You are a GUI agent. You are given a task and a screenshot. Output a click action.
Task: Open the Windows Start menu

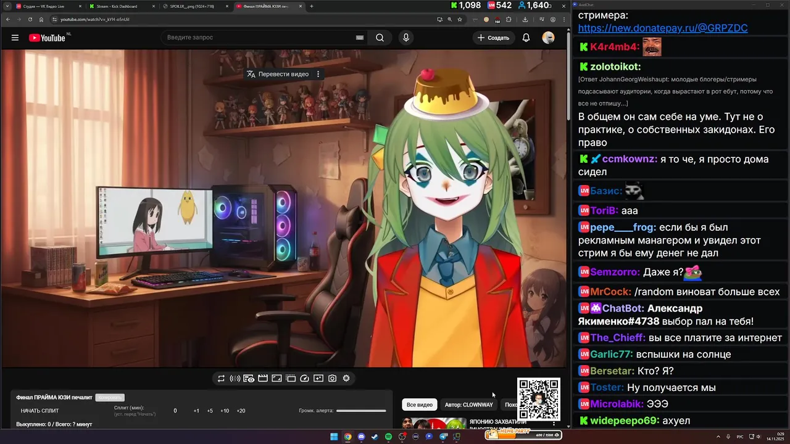(334, 437)
